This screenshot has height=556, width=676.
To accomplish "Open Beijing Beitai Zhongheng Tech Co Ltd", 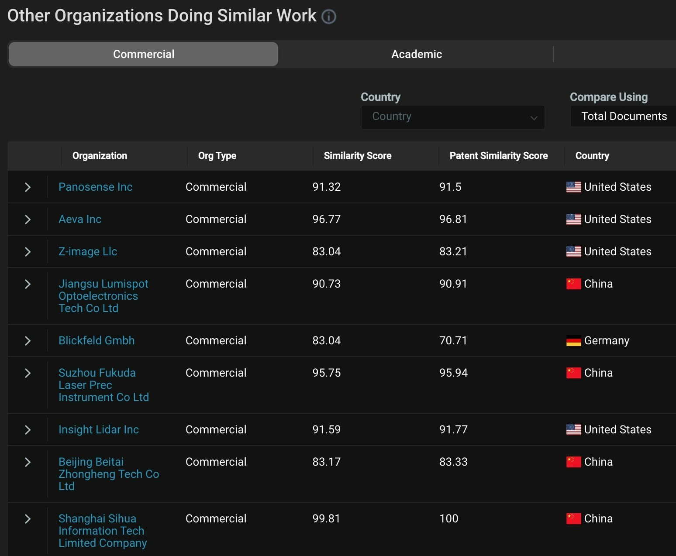I will point(109,474).
